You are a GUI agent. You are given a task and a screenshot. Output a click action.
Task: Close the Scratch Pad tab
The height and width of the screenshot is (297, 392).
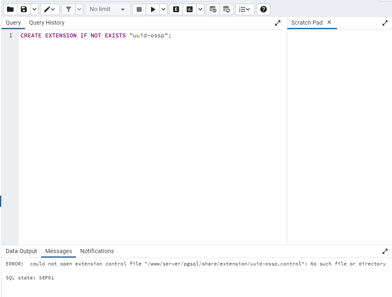pos(329,22)
